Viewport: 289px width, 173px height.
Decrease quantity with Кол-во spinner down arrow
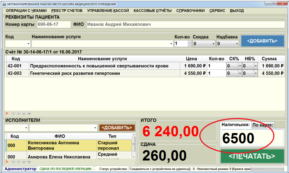tap(189, 45)
